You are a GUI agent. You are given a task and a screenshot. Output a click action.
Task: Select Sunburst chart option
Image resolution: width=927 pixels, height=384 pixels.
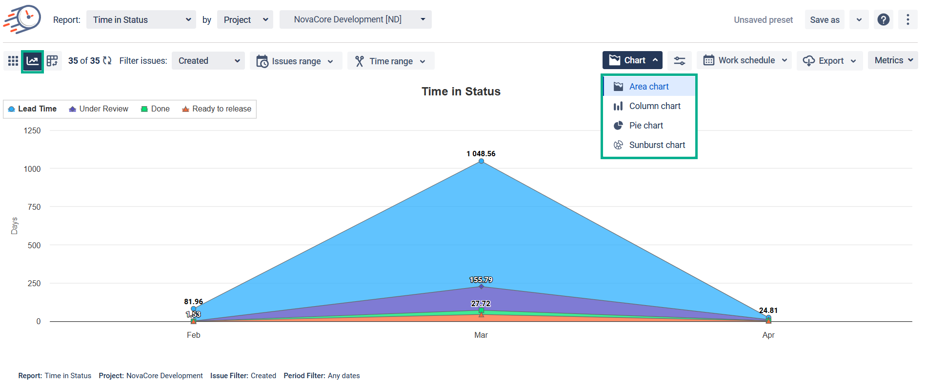coord(657,145)
